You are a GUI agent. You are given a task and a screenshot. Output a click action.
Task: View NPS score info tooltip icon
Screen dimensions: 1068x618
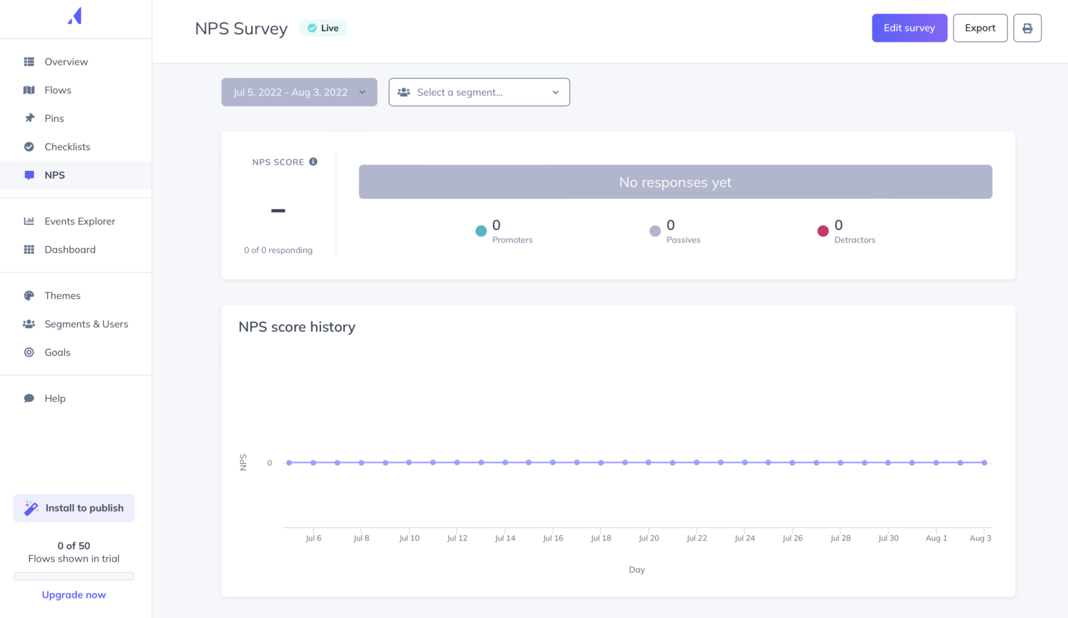click(x=313, y=161)
